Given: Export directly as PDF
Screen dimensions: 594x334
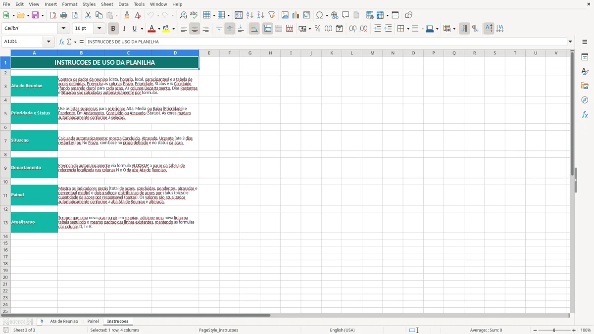Looking at the screenshot, I should [53, 15].
